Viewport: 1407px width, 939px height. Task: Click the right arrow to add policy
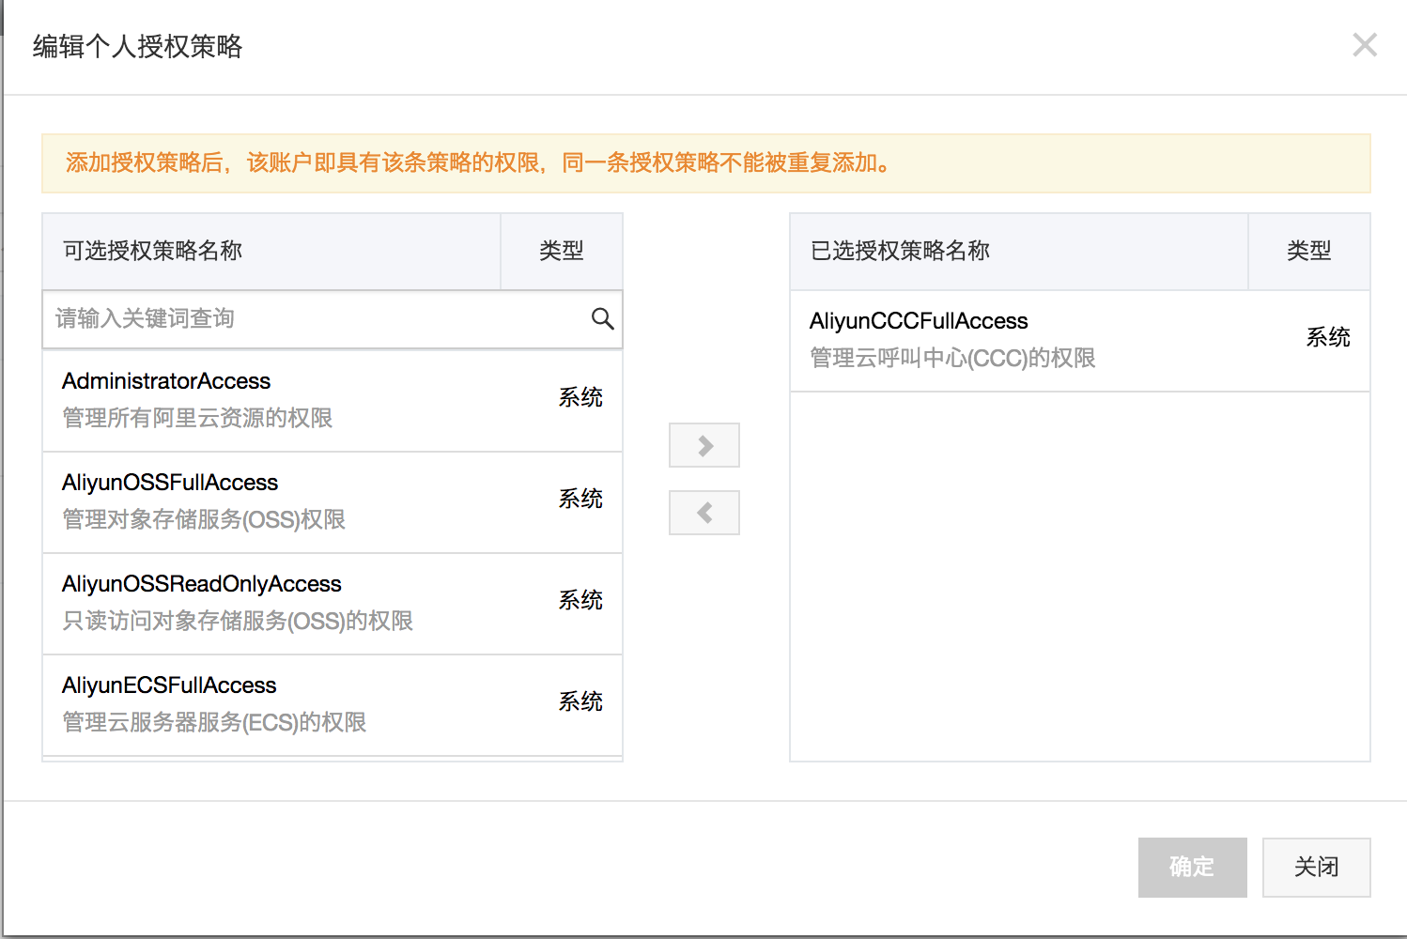click(704, 445)
